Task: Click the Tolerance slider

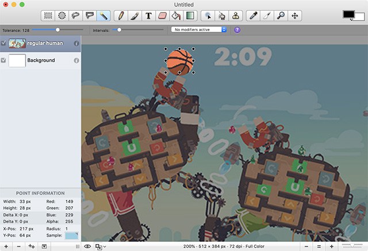Action: coord(57,29)
